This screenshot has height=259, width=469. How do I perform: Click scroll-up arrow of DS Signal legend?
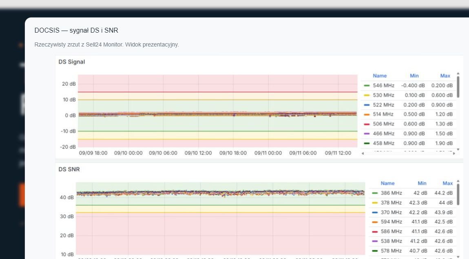click(458, 73)
